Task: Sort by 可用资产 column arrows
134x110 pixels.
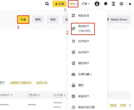Action: click(x=12, y=95)
